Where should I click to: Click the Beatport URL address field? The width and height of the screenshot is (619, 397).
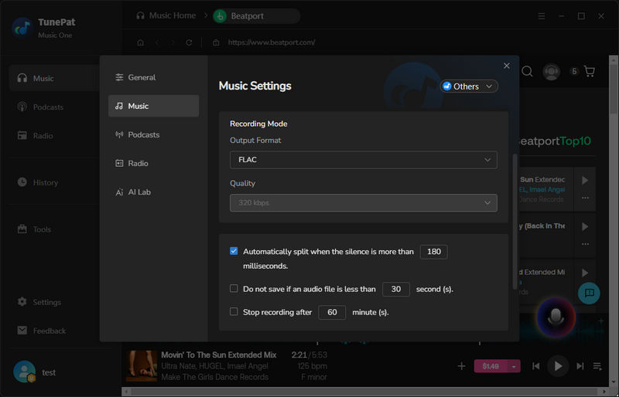(272, 42)
